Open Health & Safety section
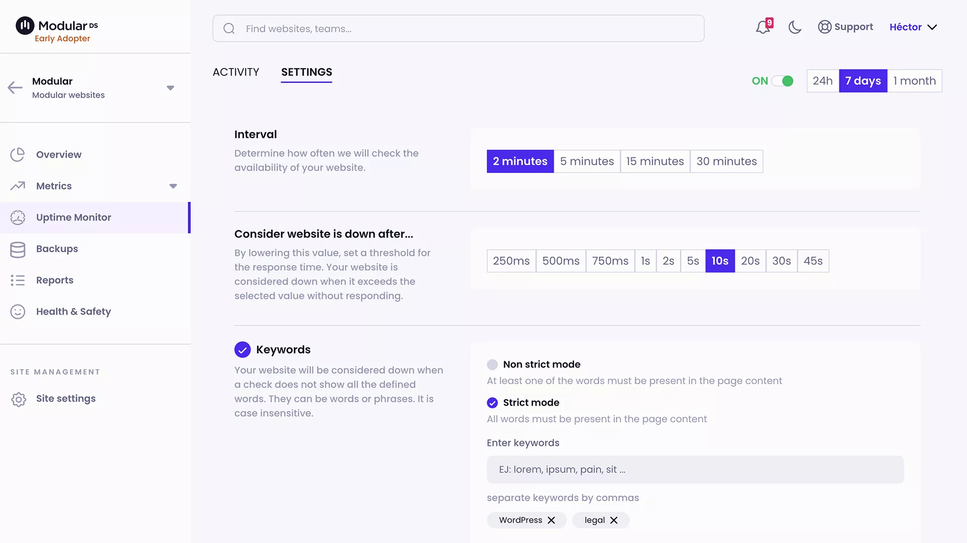This screenshot has height=543, width=967. pyautogui.click(x=73, y=312)
